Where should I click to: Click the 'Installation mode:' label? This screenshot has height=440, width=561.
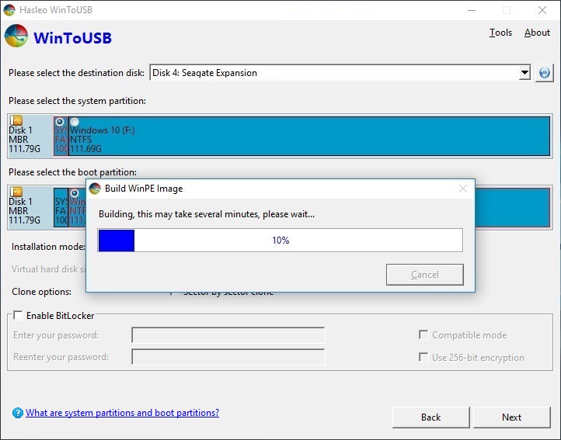pos(48,247)
